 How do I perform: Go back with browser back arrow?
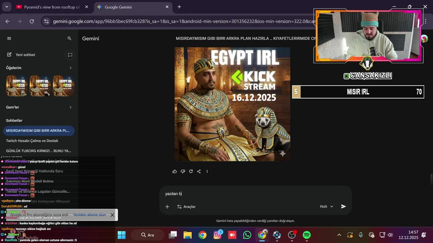[x=7, y=21]
